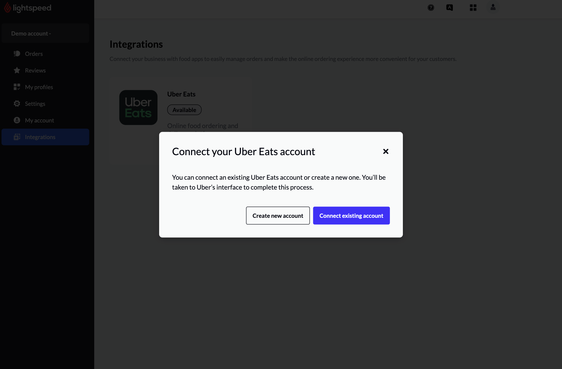The height and width of the screenshot is (369, 562).
Task: Open My account section
Action: 39,120
